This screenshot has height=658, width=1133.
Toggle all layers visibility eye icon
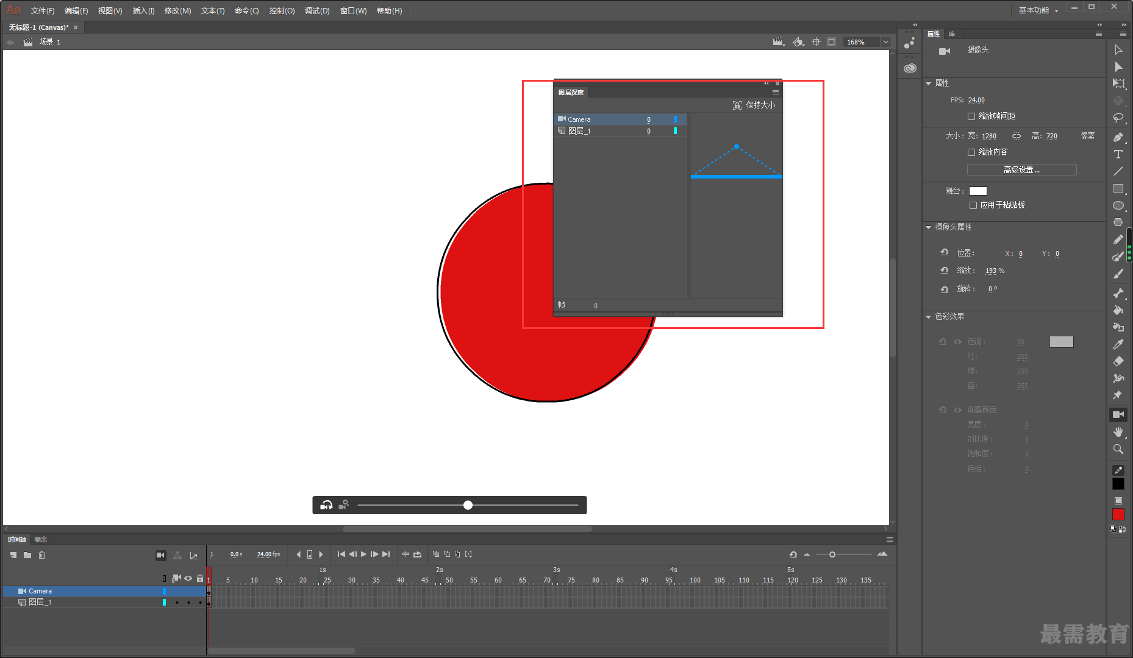(188, 578)
